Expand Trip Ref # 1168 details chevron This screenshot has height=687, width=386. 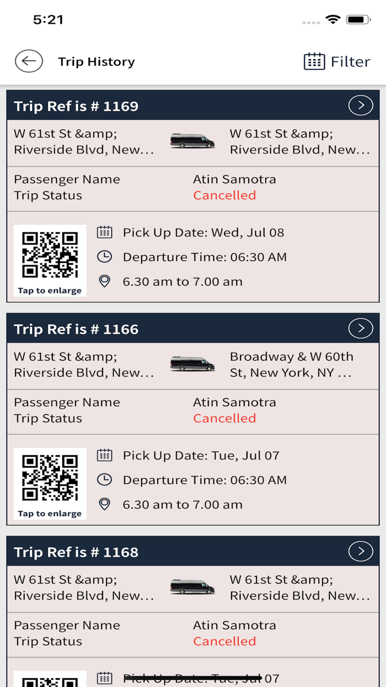[361, 552]
